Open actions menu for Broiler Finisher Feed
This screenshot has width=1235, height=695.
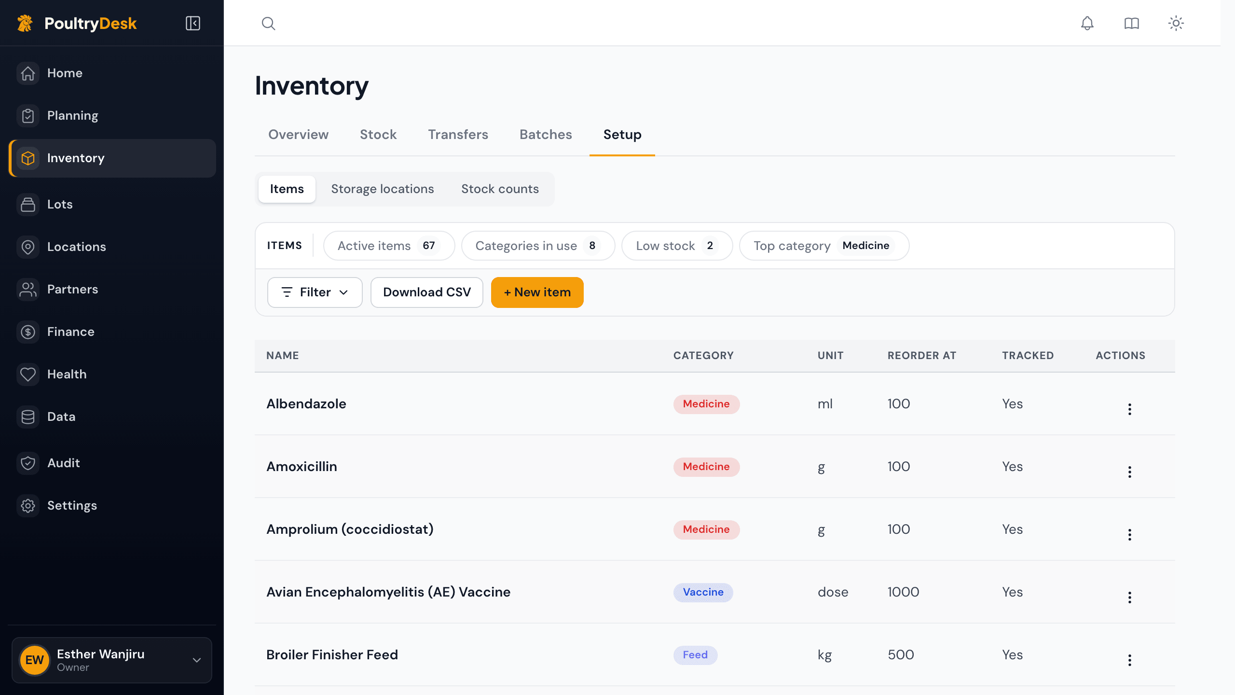pos(1129,660)
